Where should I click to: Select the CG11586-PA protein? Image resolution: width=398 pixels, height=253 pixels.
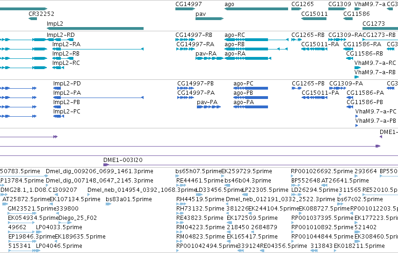[x=350, y=98]
